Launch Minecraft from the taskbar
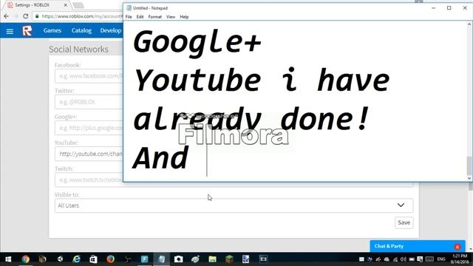The image size is (473, 266). [229, 259]
